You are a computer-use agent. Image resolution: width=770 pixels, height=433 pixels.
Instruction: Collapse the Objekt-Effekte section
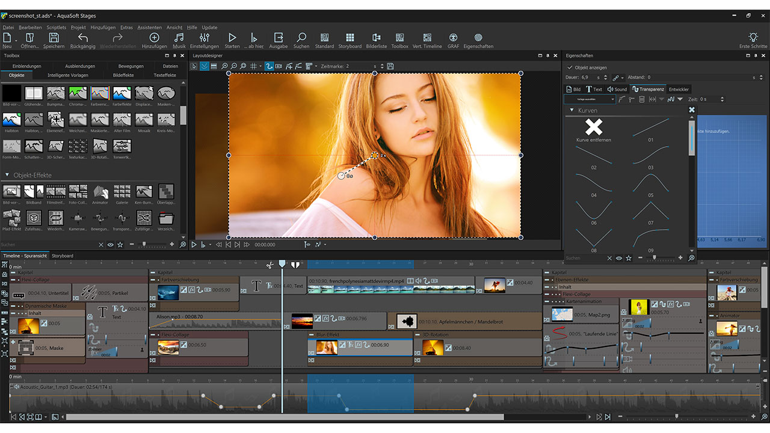point(7,175)
